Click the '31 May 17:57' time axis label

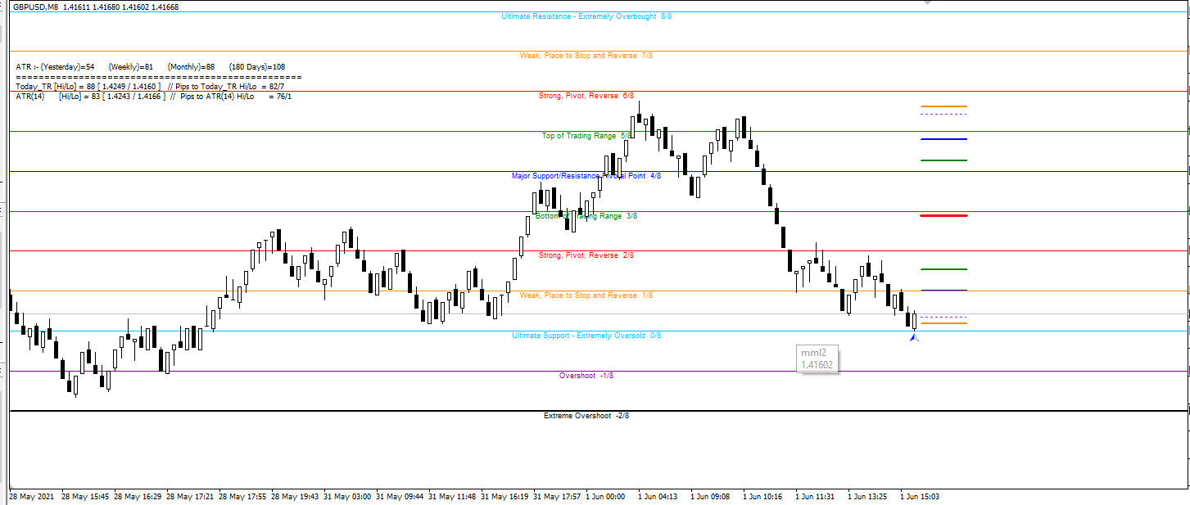[x=557, y=497]
